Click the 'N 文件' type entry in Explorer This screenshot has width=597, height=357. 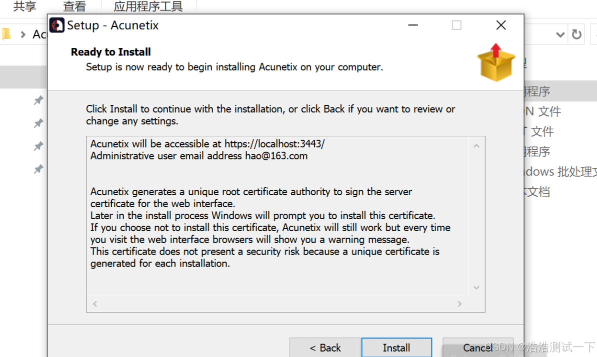pyautogui.click(x=543, y=111)
